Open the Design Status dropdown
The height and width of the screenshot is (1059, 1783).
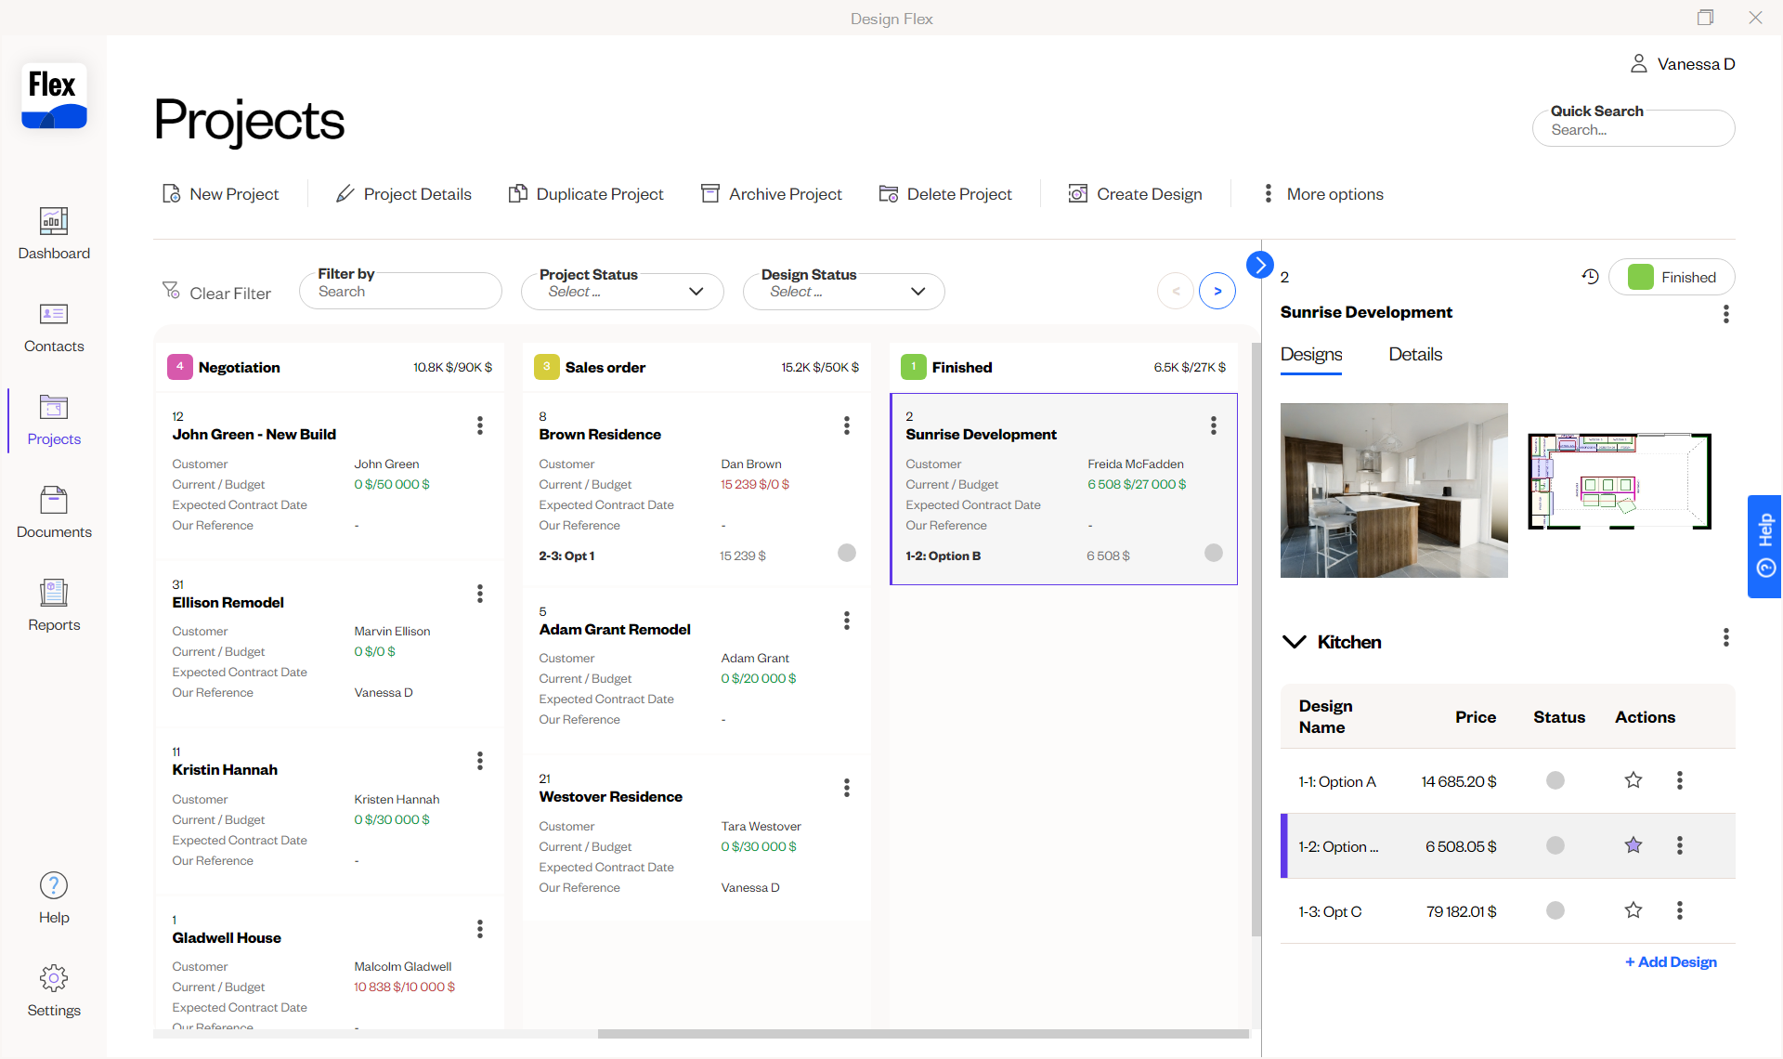click(x=844, y=292)
